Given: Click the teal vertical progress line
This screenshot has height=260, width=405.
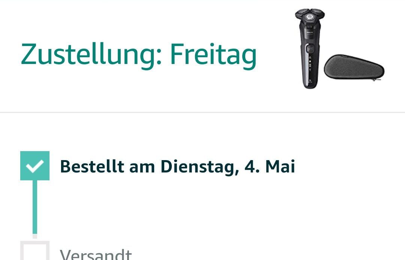Looking at the screenshot, I should [35, 207].
